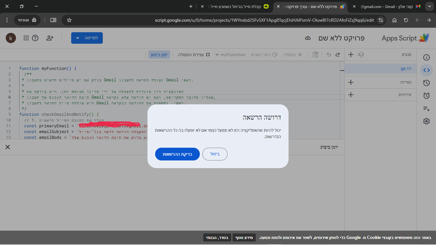The image size is (436, 245).
Task: Open the Executions list icon
Action: 426,108
